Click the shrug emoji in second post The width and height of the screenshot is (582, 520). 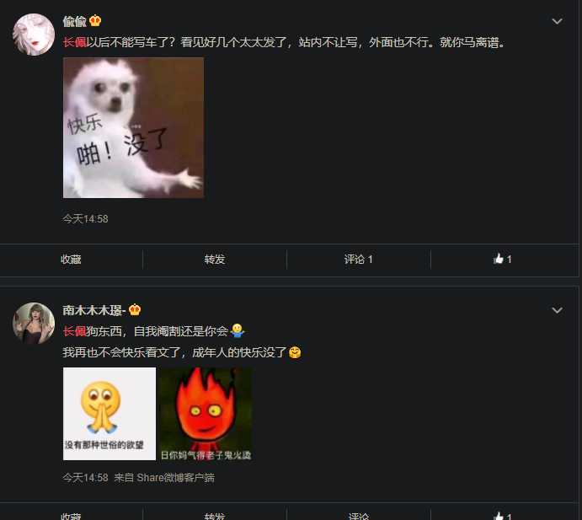[x=238, y=330]
